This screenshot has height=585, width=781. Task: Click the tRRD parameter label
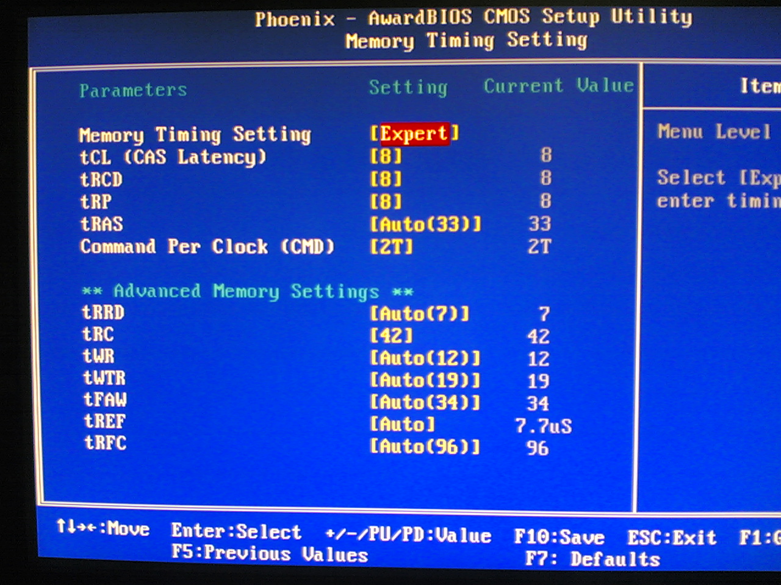coord(103,313)
